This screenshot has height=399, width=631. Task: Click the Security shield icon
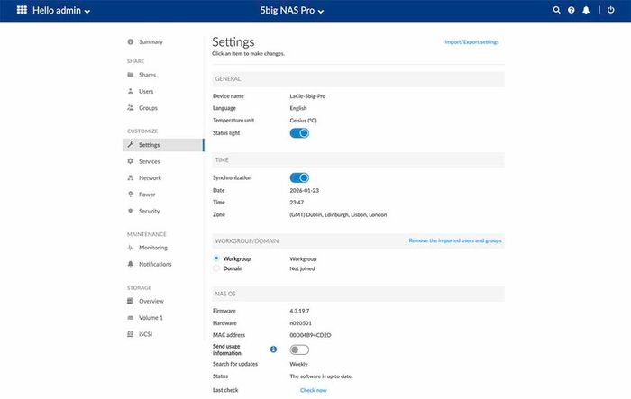click(x=131, y=211)
